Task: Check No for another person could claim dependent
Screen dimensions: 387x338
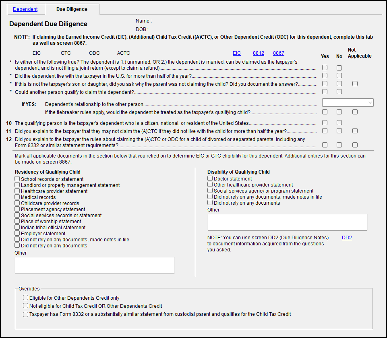Action: click(x=339, y=91)
